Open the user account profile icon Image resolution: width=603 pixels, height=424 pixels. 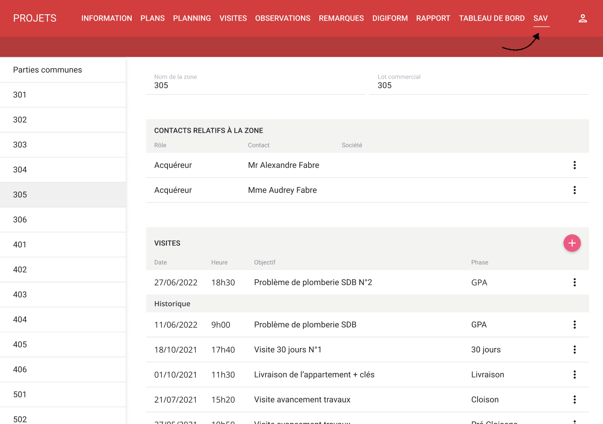tap(582, 18)
